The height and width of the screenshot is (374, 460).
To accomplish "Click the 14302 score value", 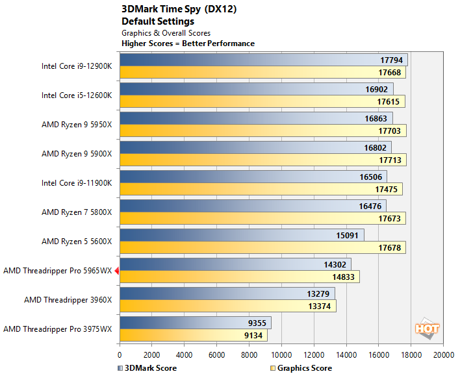I will click(335, 265).
